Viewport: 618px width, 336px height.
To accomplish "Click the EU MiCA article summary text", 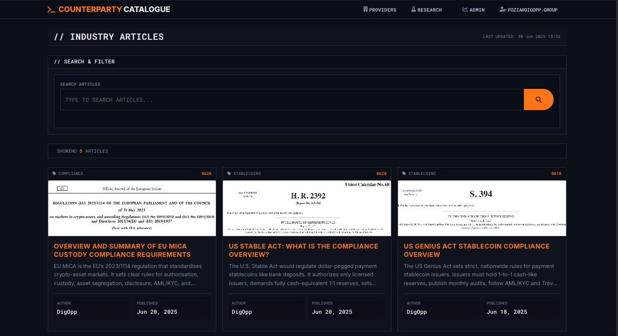I will [x=128, y=275].
